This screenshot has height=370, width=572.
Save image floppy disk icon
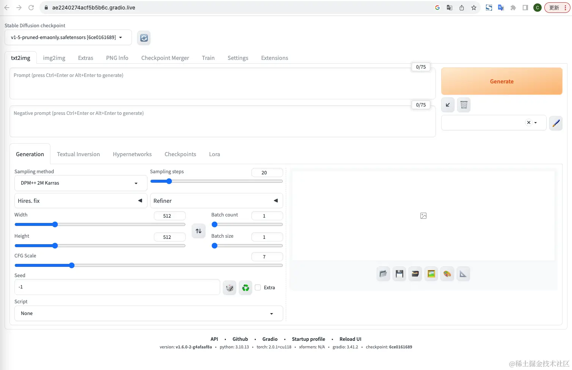[400, 274]
